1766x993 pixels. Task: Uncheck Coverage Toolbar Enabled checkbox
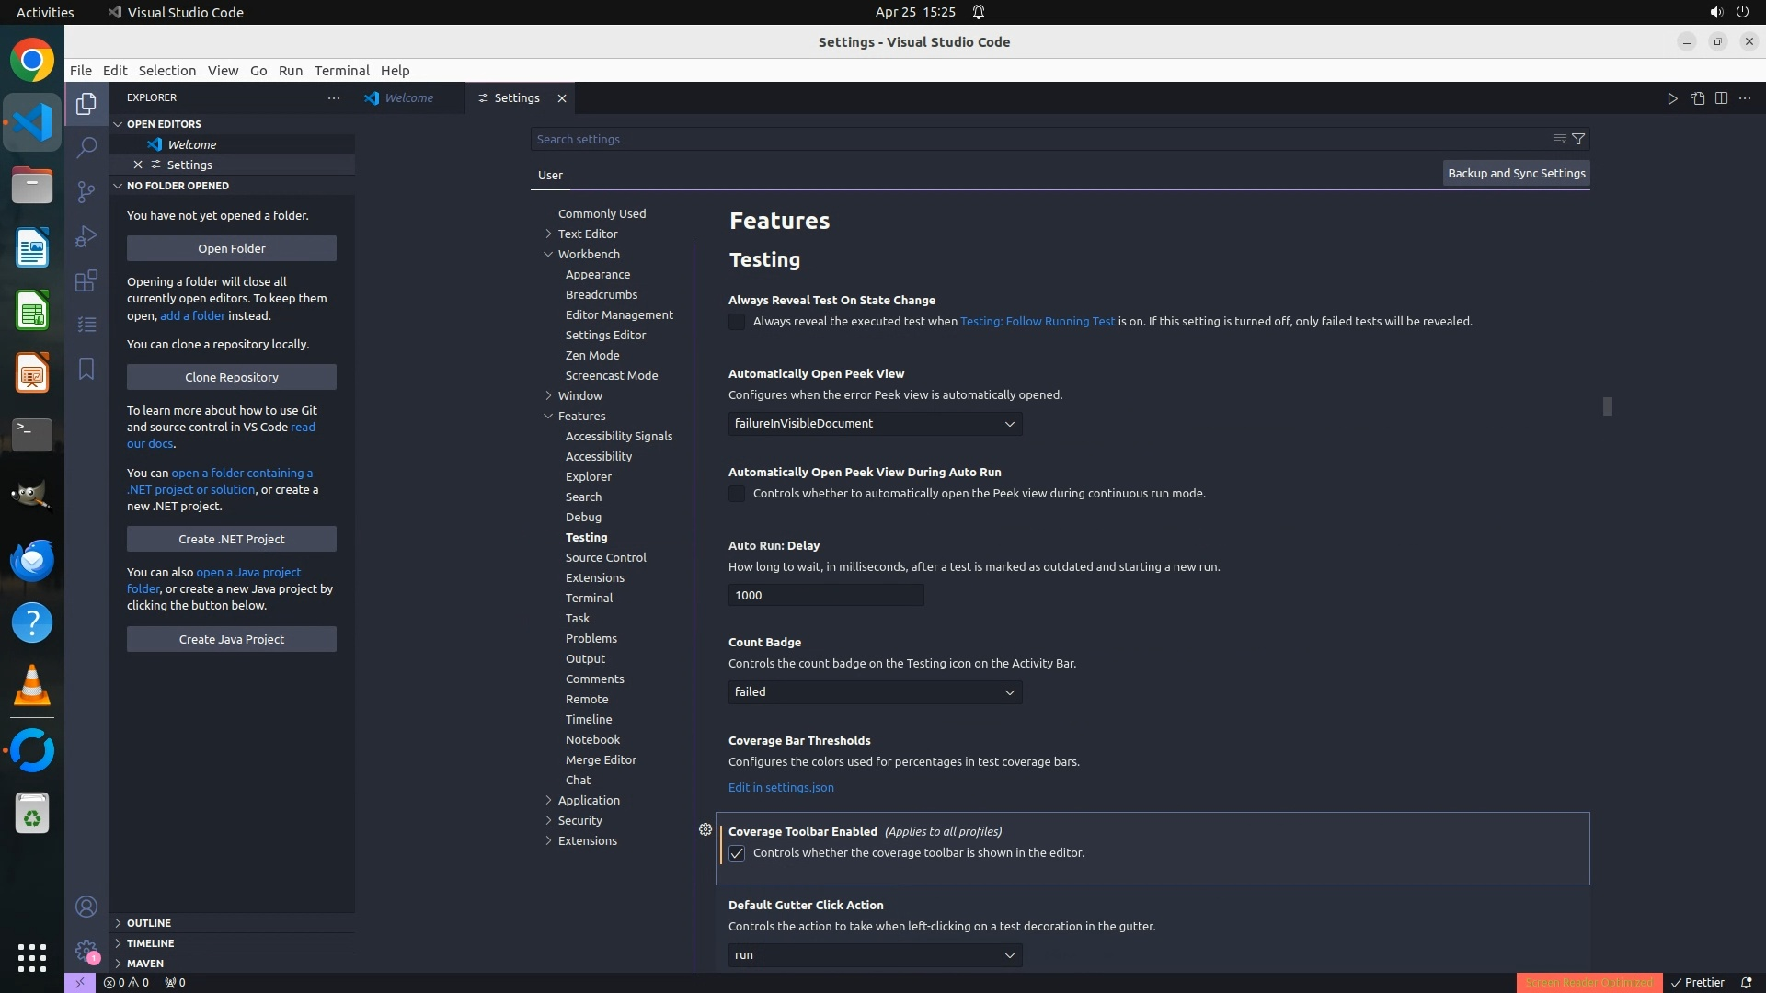[737, 853]
